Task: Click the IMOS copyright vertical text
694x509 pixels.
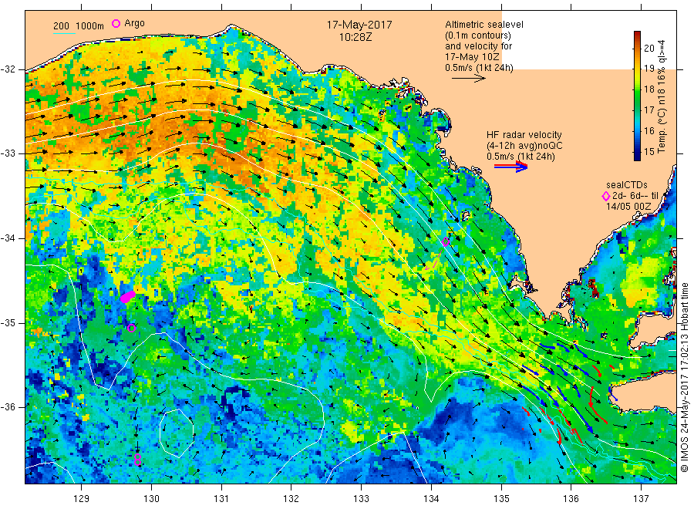Action: click(684, 377)
